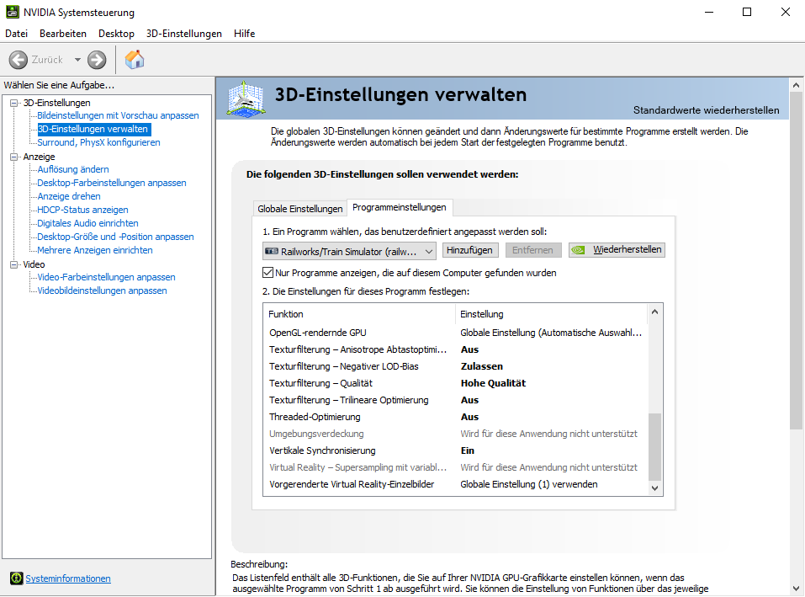Open the back history dropdown arrow
This screenshot has width=805, height=597.
[77, 60]
